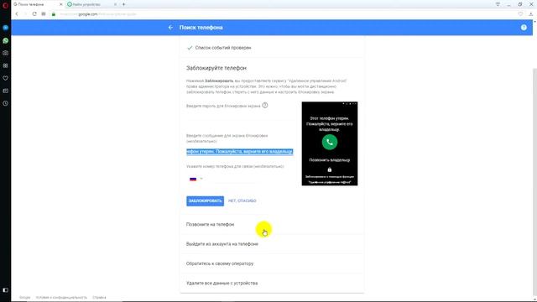Click НЕТ, СПАСИБО link
This screenshot has height=302, width=537.
point(242,201)
